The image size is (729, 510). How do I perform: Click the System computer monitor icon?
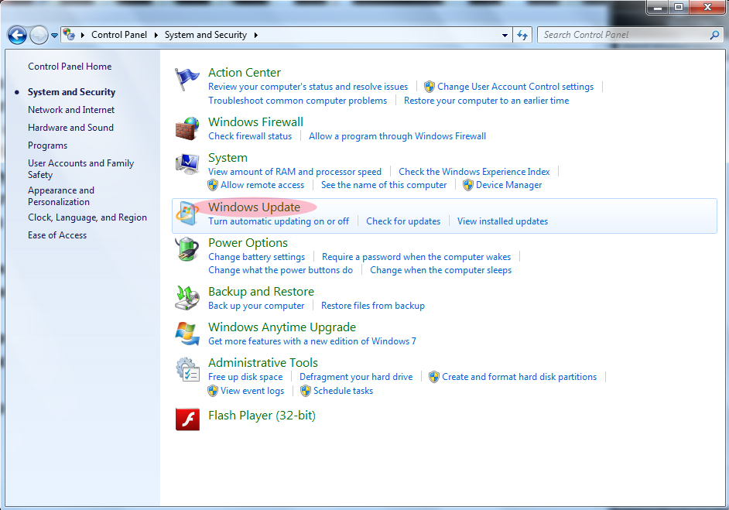point(187,164)
